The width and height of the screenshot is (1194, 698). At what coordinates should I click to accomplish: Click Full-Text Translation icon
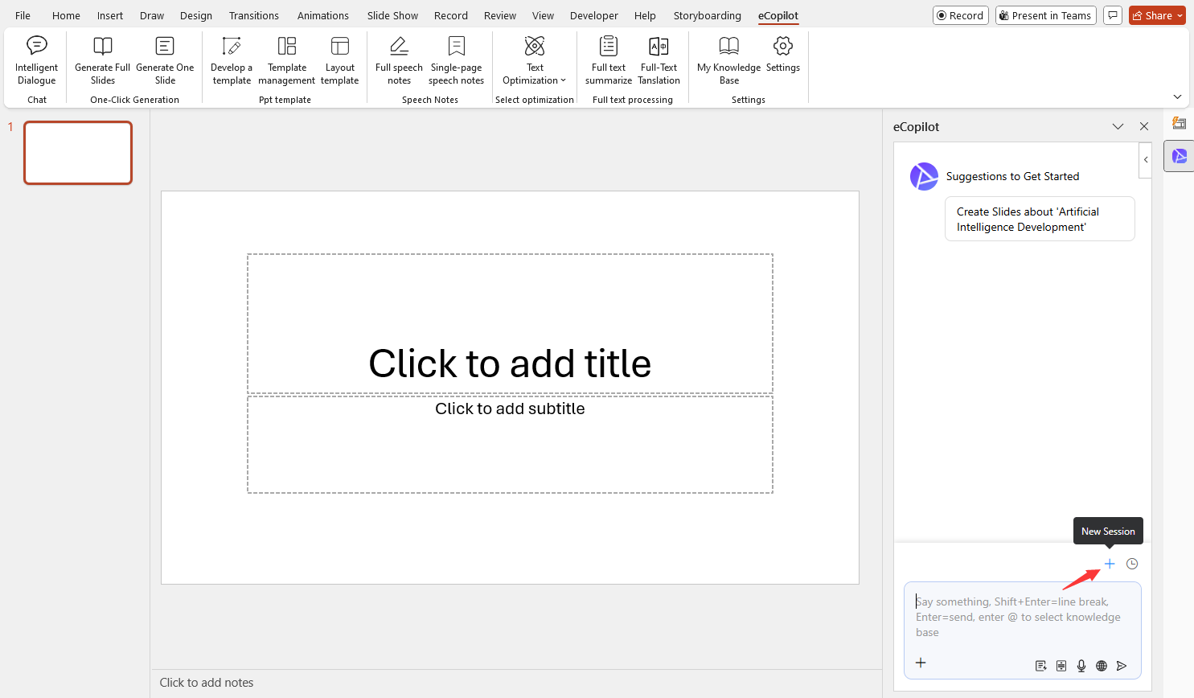click(x=659, y=47)
